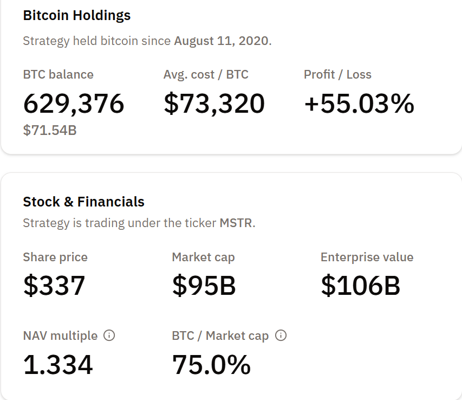Click the BTC balance label

point(58,75)
